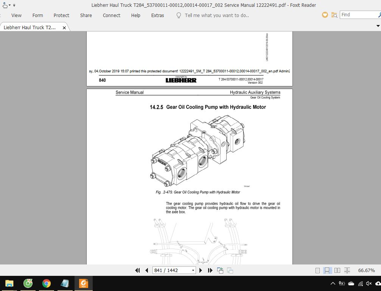
Task: Click the page number field 841 / 1442
Action: pyautogui.click(x=171, y=270)
